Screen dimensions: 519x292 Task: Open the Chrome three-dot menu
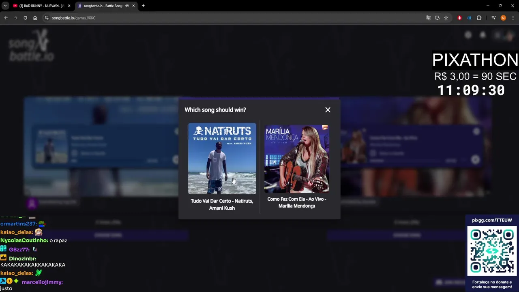pyautogui.click(x=513, y=18)
